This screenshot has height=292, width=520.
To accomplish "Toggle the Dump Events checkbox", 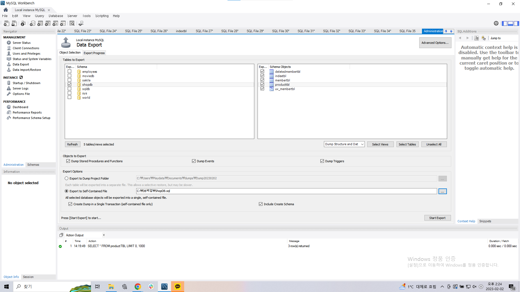I will [194, 161].
